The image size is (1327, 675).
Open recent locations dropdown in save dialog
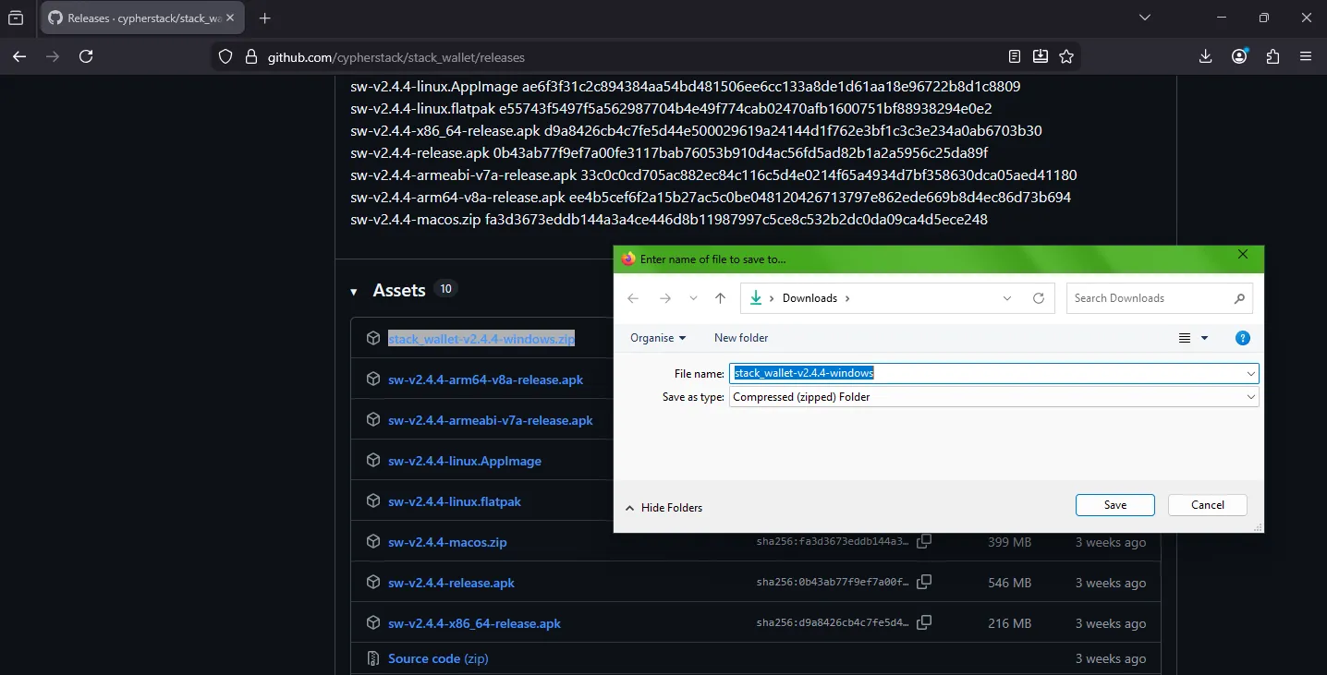(693, 298)
